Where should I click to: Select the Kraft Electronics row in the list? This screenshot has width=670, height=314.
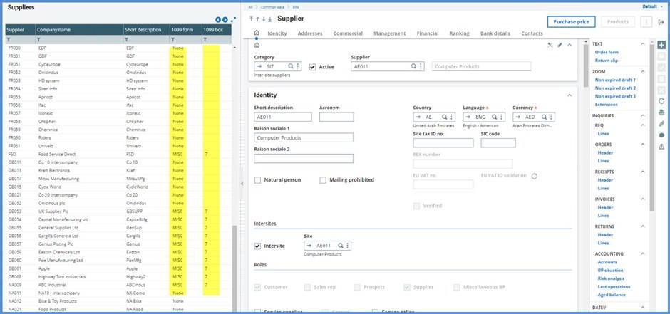click(x=118, y=171)
